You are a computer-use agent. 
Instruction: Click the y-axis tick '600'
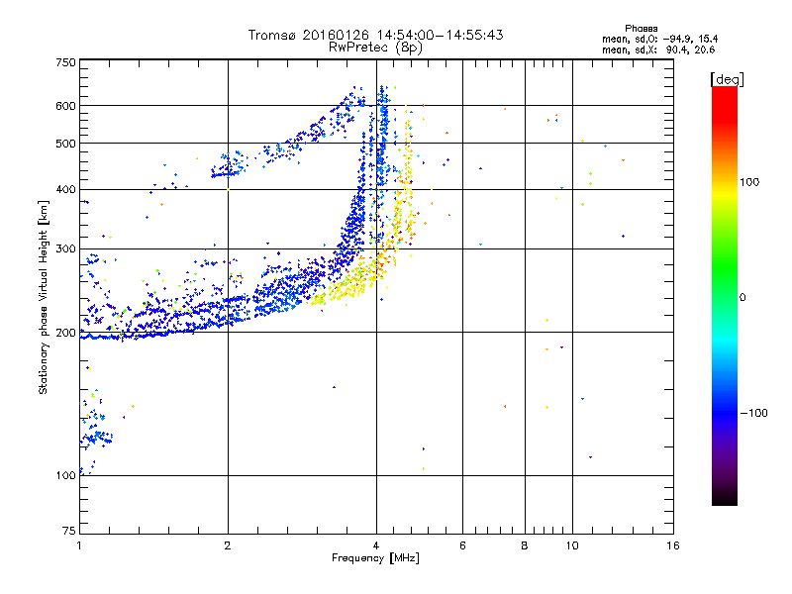[65, 106]
